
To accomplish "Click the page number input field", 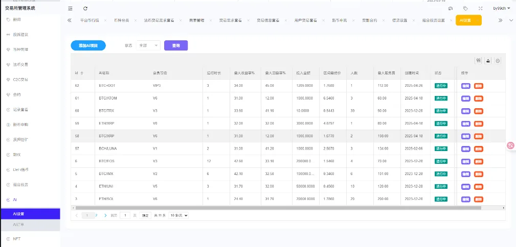I will click(x=125, y=215).
